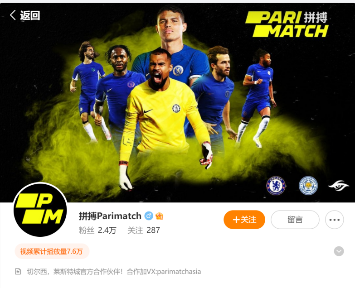View the 粉丝 2.4万 followers list
Screen dimensions: 355x288
97,230
